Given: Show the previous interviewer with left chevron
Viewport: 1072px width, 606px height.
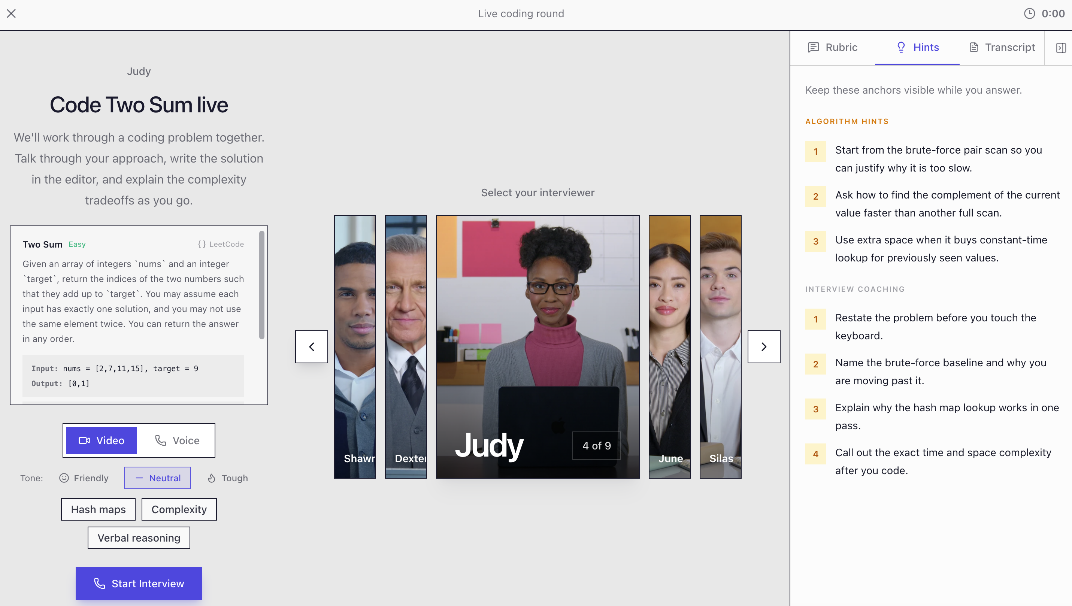Looking at the screenshot, I should pyautogui.click(x=311, y=347).
